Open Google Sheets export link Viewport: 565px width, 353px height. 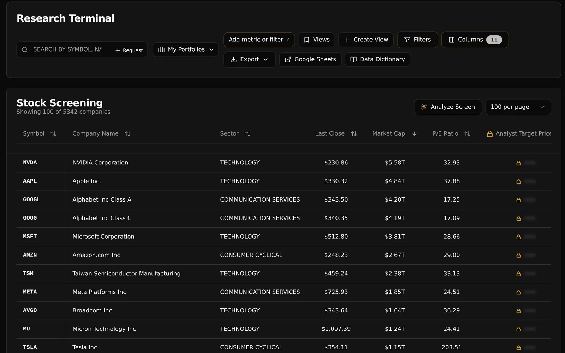[310, 59]
